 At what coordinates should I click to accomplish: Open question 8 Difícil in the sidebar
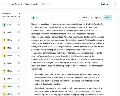pyautogui.click(x=11, y=79)
